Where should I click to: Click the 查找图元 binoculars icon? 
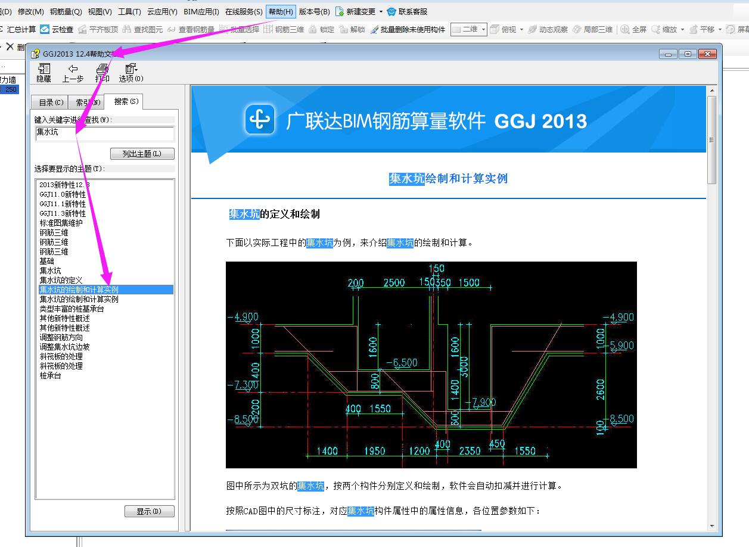(x=127, y=29)
